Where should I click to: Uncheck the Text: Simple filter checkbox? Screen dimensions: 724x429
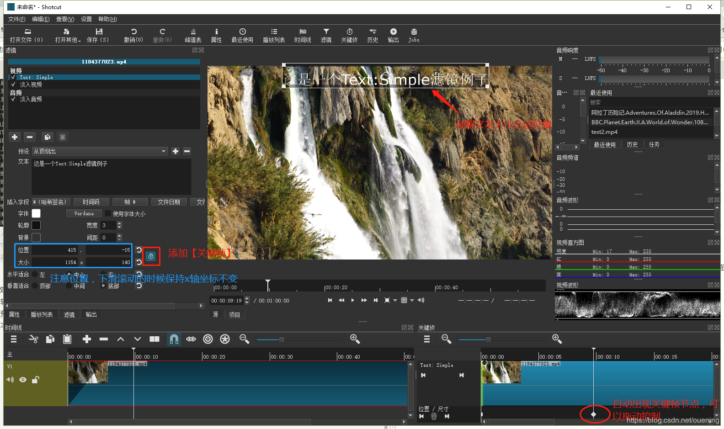coord(13,77)
